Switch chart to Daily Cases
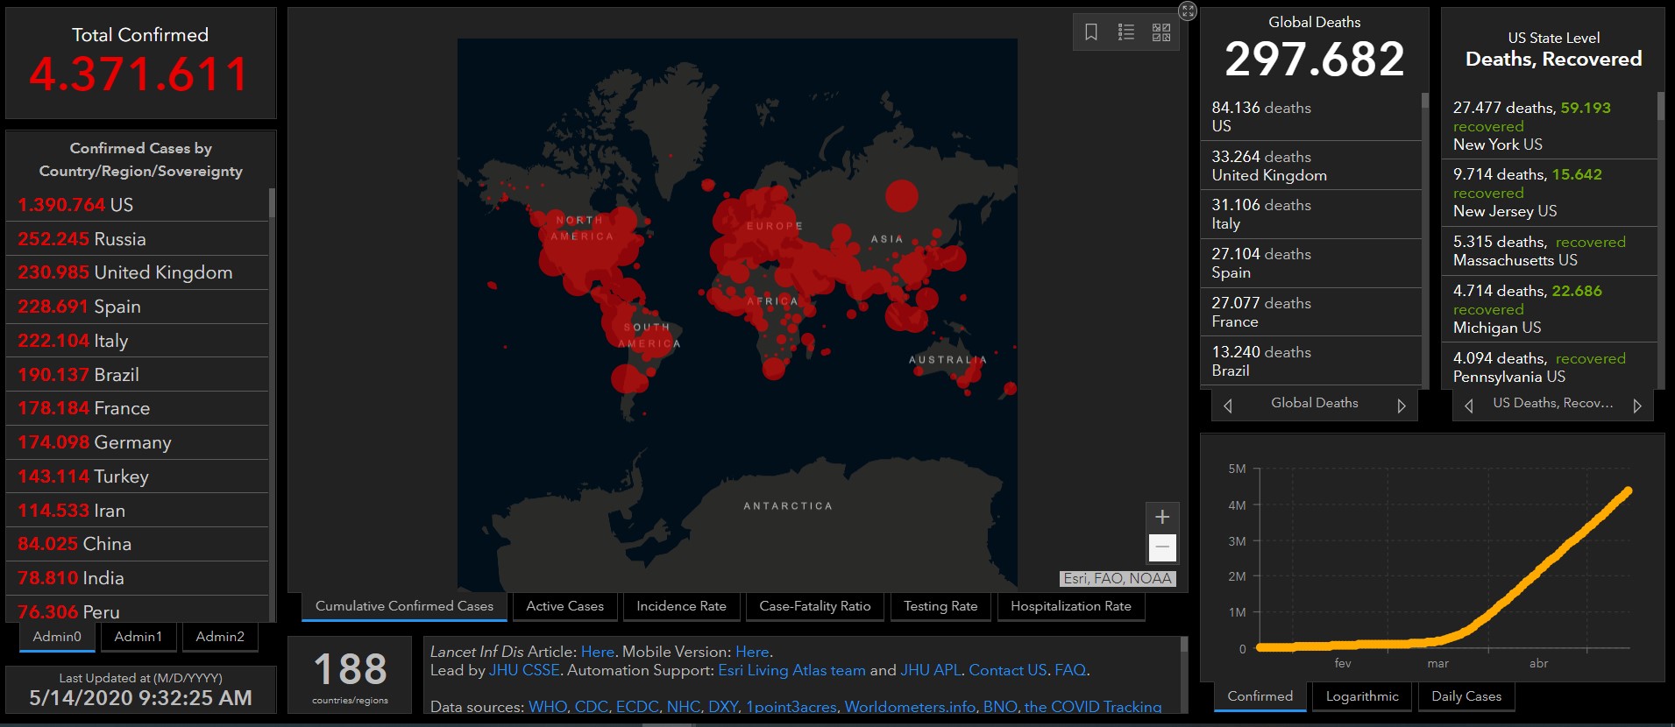 point(1466,696)
